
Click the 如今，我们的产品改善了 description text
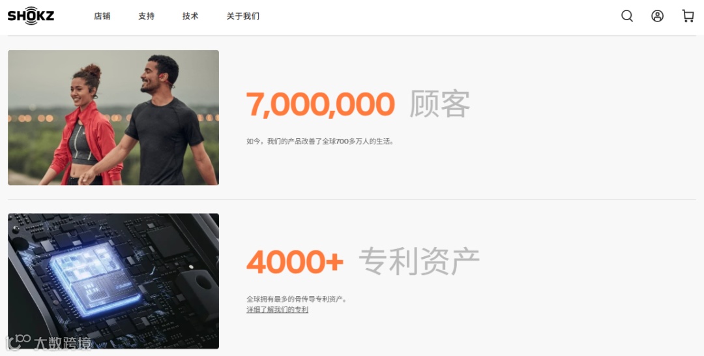click(321, 141)
